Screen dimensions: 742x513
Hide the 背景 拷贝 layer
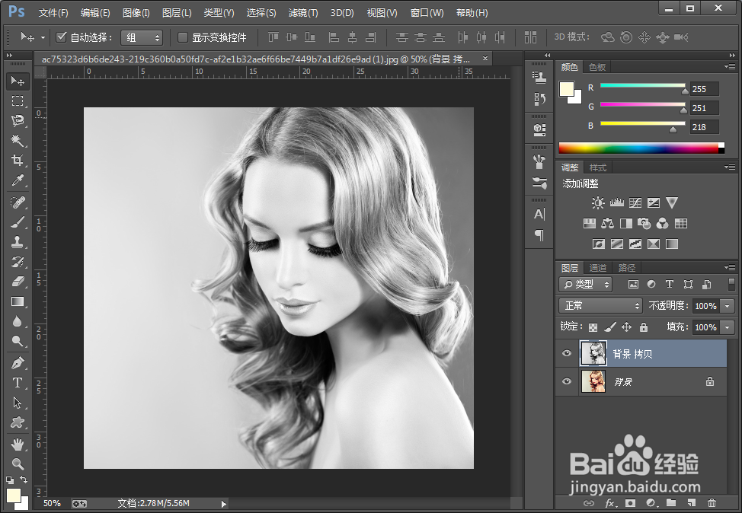coord(567,354)
